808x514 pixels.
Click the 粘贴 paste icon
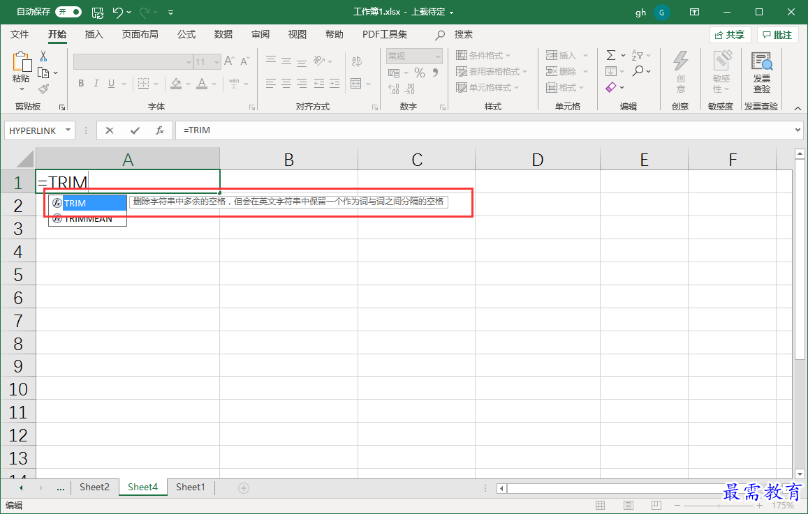[21, 62]
